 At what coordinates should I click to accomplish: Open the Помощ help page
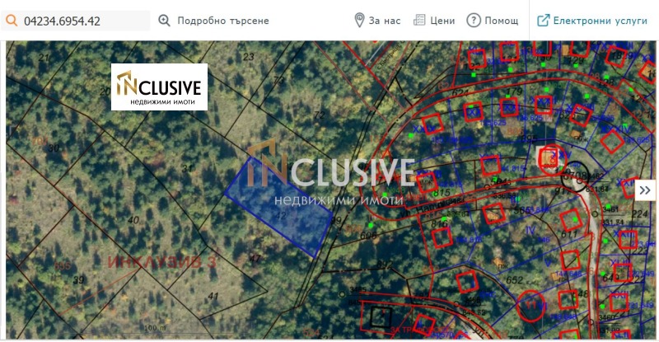coord(502,21)
